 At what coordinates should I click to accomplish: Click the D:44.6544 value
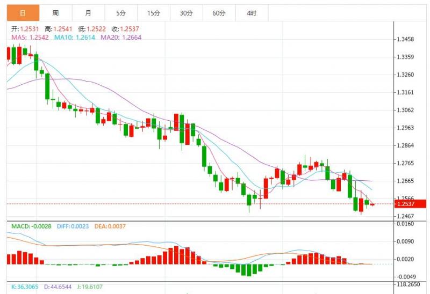click(x=58, y=287)
